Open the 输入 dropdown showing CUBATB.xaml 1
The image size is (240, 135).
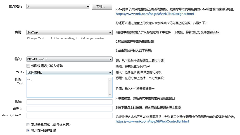coord(70,59)
